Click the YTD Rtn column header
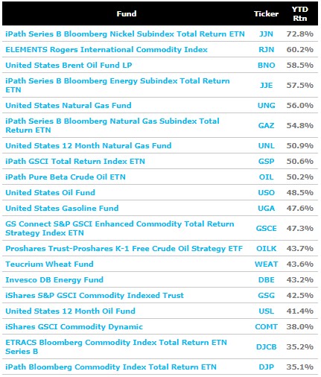321x377 pixels. (299, 13)
